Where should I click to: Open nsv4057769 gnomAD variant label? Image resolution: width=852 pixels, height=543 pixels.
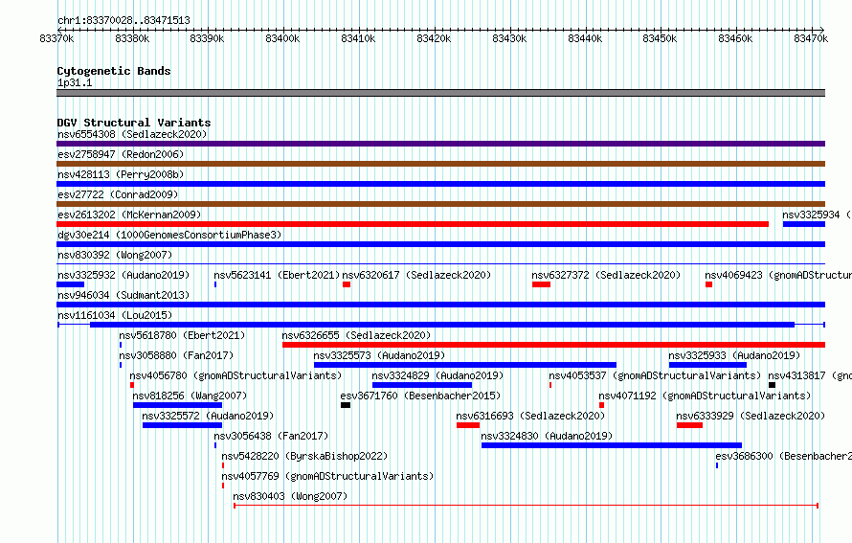(x=327, y=476)
